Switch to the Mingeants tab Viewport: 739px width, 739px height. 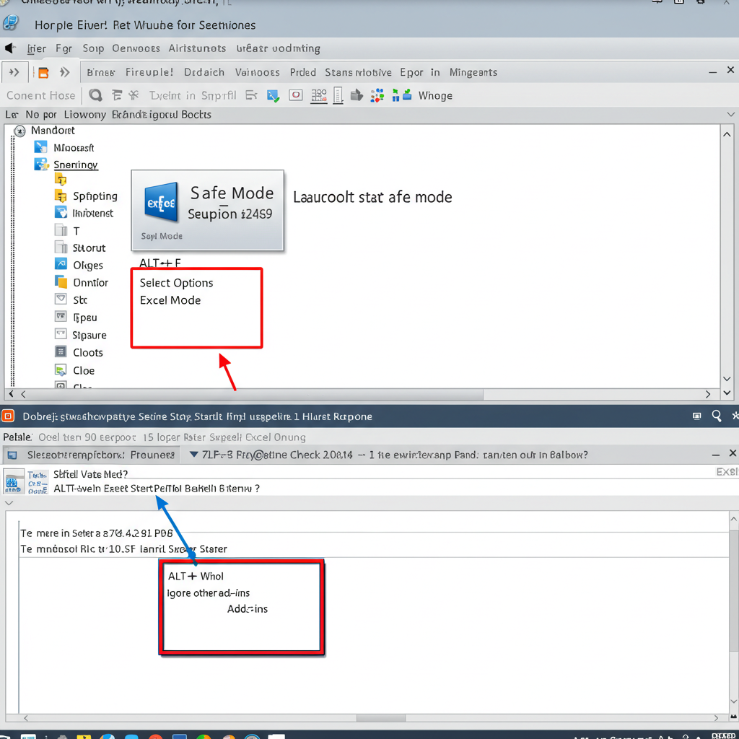coord(473,72)
